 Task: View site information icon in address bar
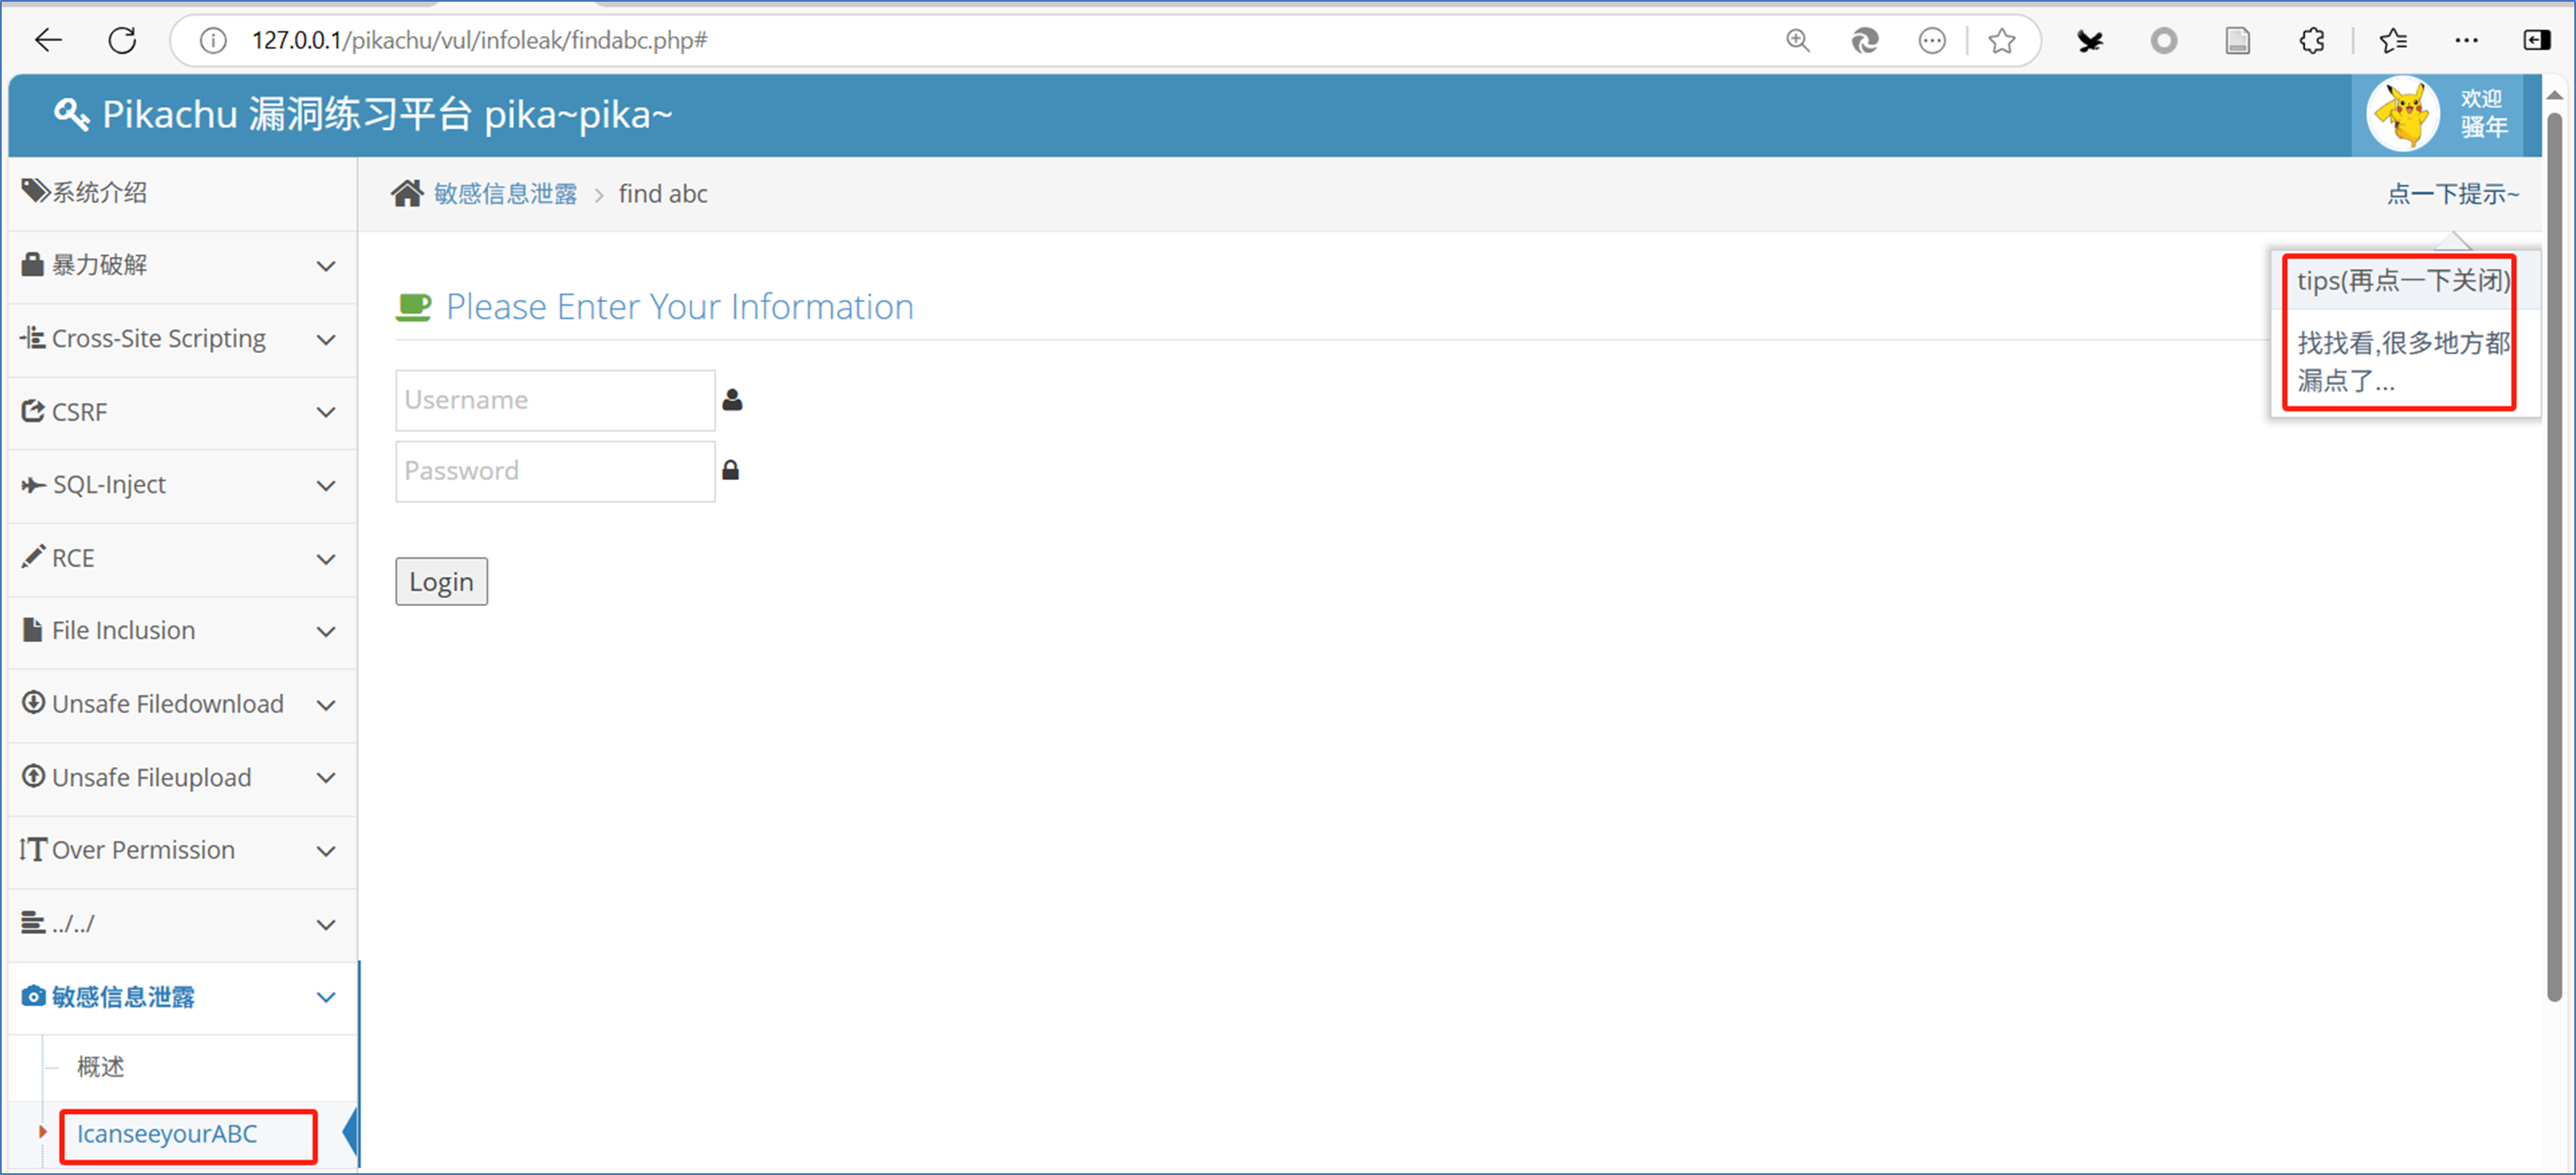pyautogui.click(x=213, y=40)
